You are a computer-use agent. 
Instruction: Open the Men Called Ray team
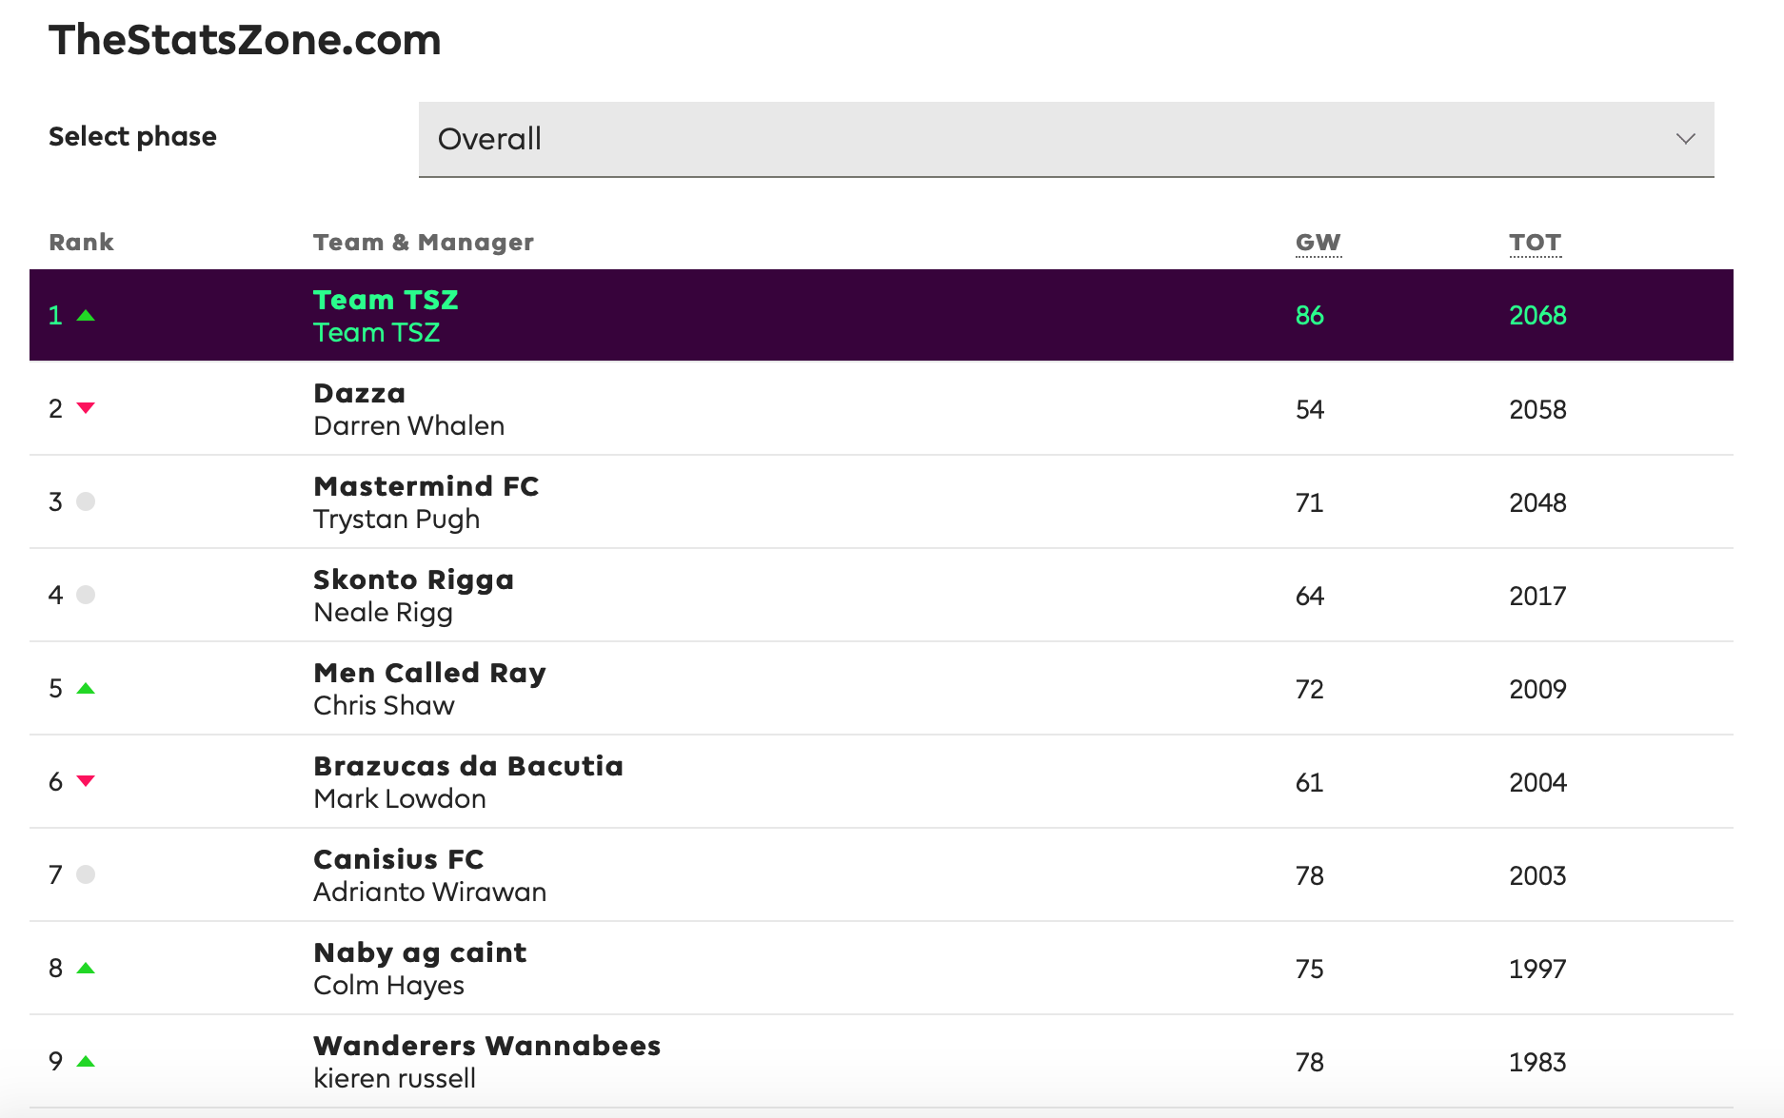(x=430, y=673)
